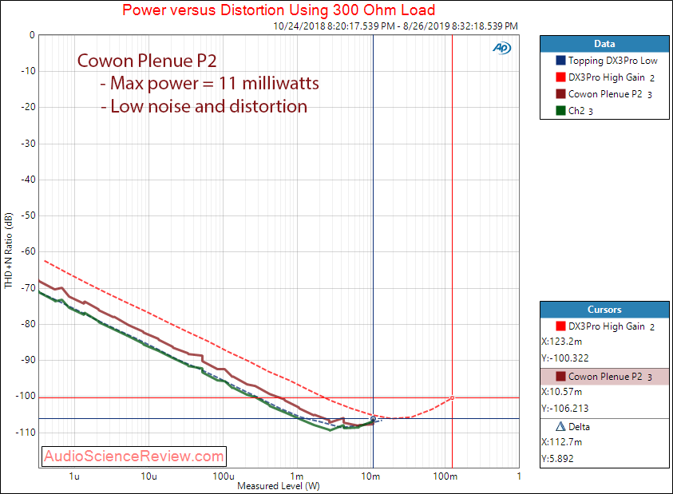Click the chart title 'Power versus Distortion Using 300 Ohm Load'
673x494 pixels.
(279, 10)
